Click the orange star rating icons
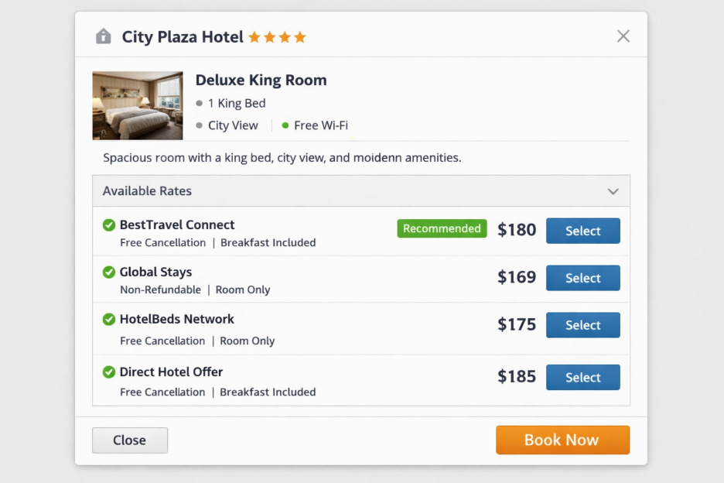Screen dimensions: 724x483 pyautogui.click(x=277, y=37)
